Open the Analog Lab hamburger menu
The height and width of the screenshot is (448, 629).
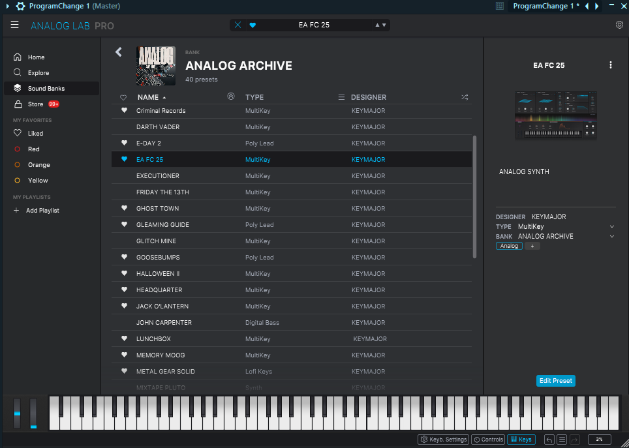14,25
